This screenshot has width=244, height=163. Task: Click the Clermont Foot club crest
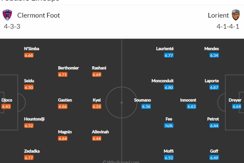pyautogui.click(x=7, y=15)
